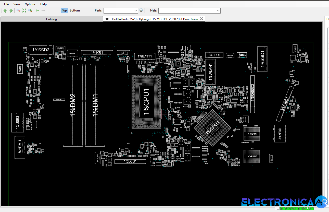Select the 3%IOBD1 diagonal connector
Viewport: 329px width, 212px height.
285,104
